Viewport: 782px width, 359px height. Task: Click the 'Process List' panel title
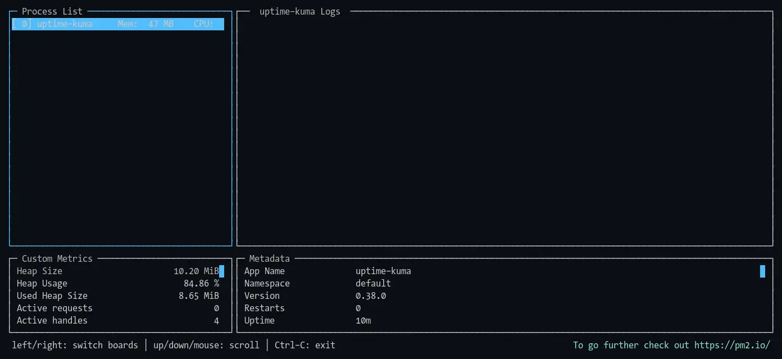click(x=52, y=11)
